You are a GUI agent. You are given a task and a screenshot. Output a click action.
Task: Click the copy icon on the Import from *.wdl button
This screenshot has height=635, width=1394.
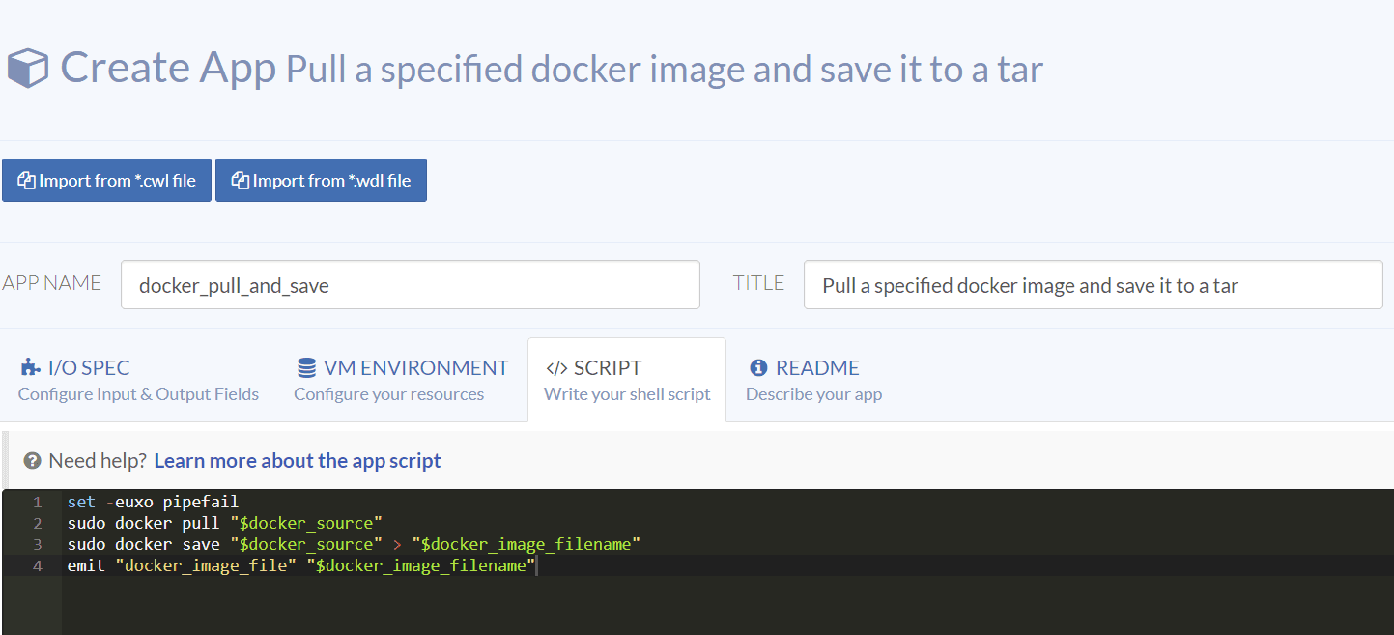[x=240, y=181]
